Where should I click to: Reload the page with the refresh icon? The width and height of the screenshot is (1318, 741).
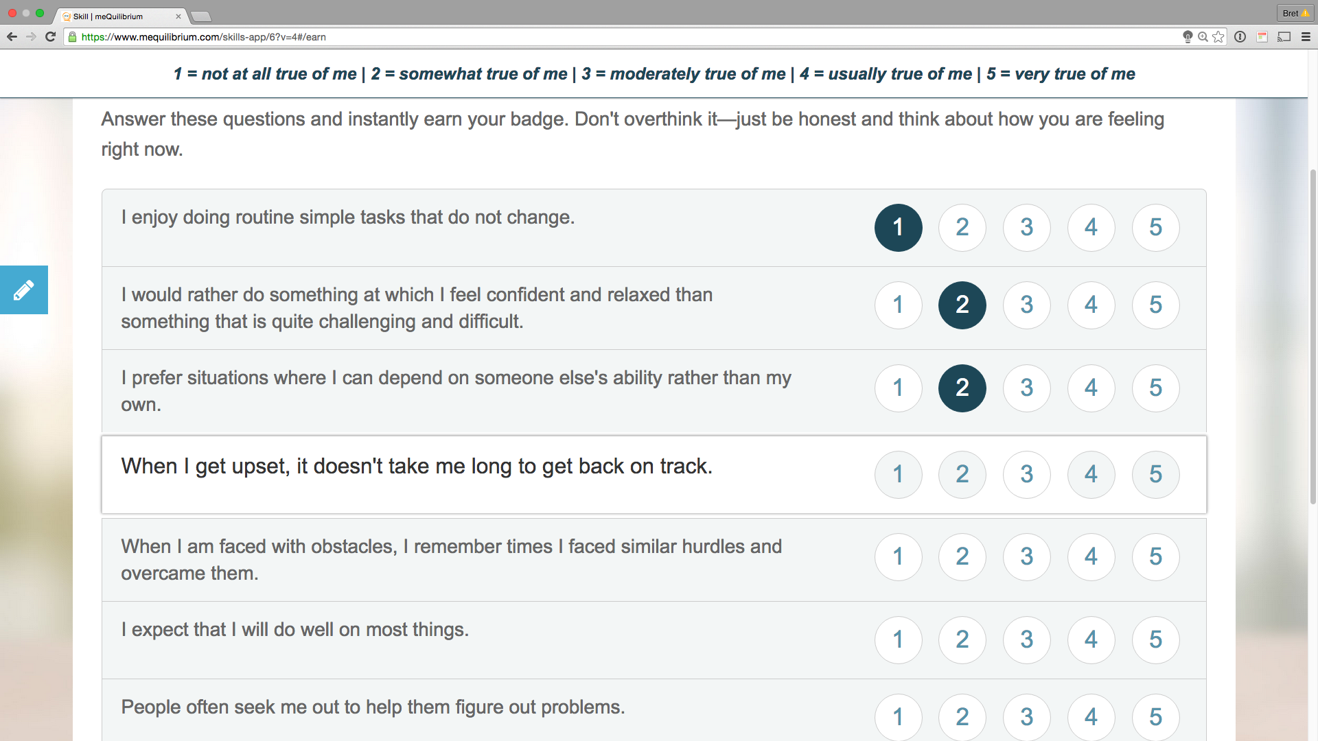click(x=50, y=37)
